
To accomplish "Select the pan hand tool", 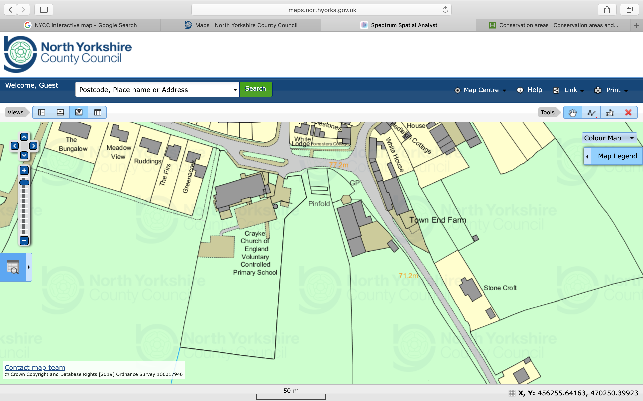I will pyautogui.click(x=572, y=113).
